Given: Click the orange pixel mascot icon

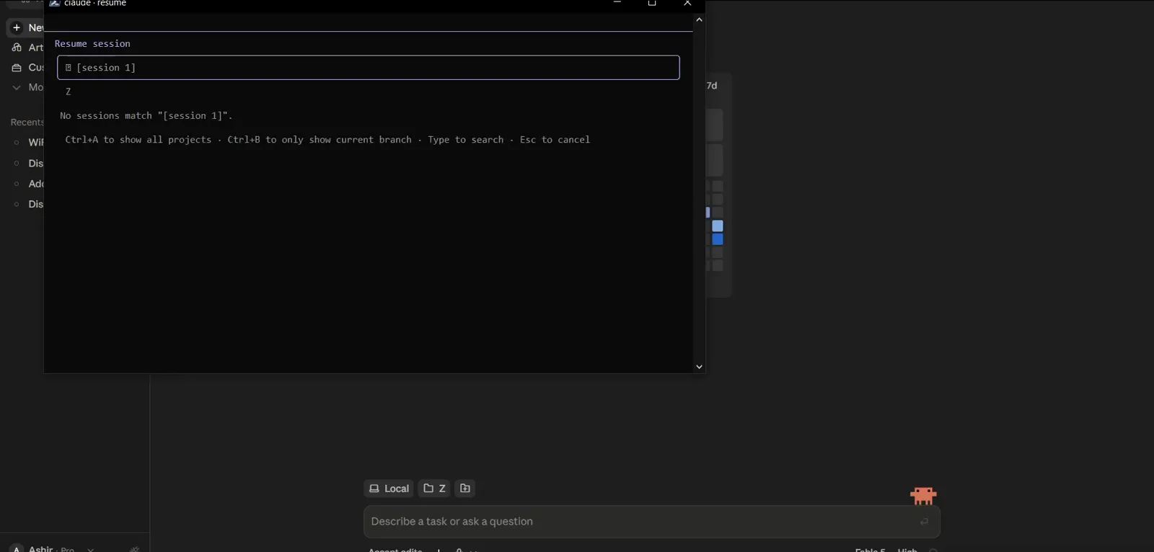Looking at the screenshot, I should pos(923,496).
